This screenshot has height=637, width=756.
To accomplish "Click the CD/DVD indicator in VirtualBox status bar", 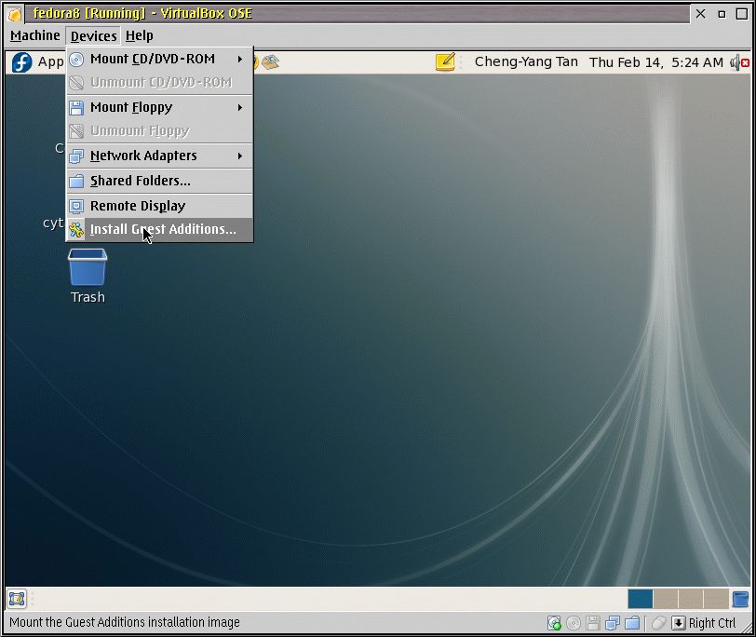I will 574,623.
